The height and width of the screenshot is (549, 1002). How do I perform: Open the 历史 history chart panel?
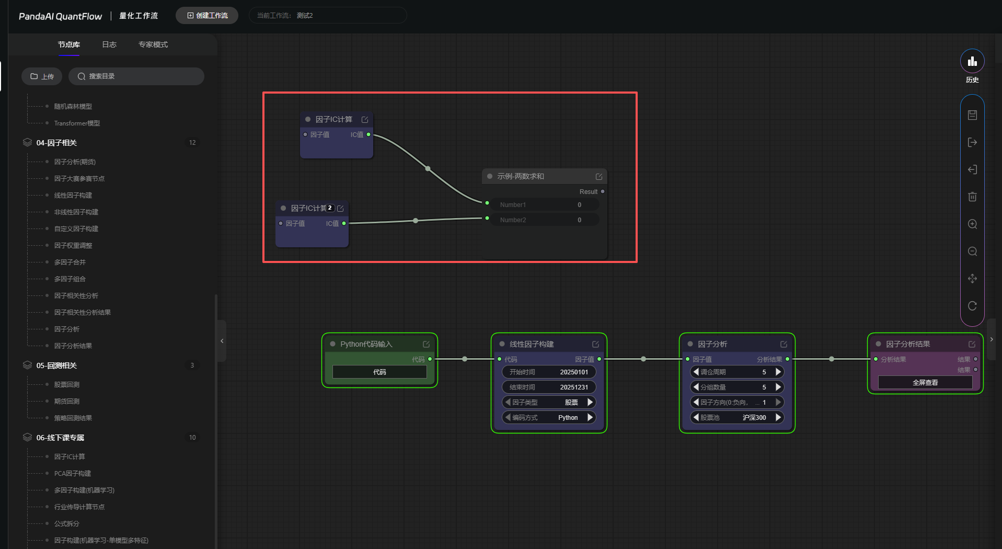tap(972, 62)
